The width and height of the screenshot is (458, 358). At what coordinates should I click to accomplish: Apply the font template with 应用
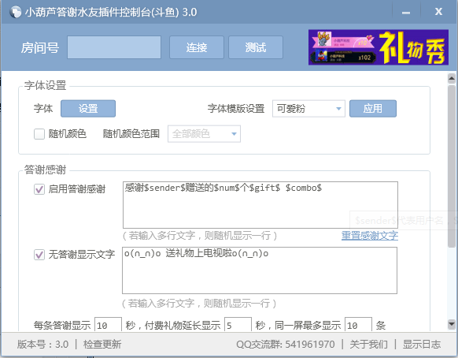(x=373, y=109)
